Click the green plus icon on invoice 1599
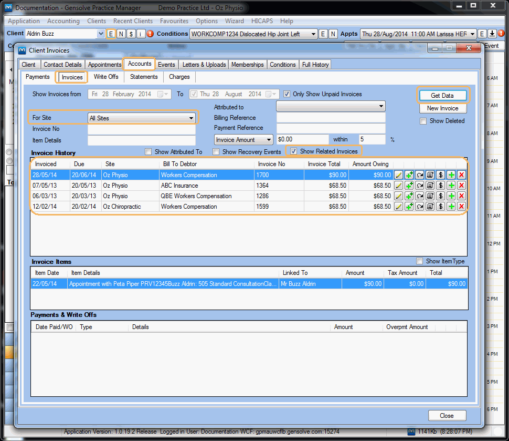 451,206
